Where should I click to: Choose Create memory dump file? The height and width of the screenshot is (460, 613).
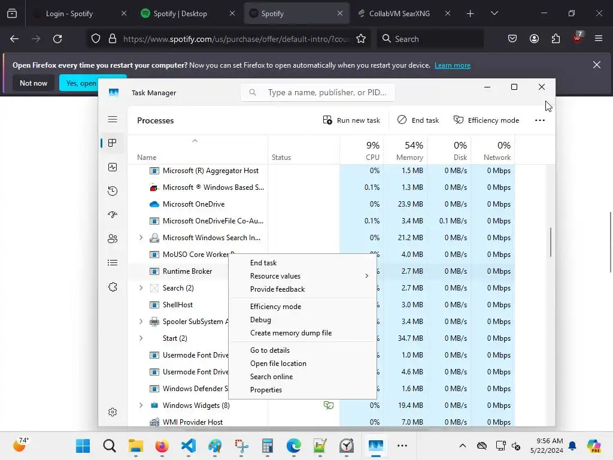point(302,333)
